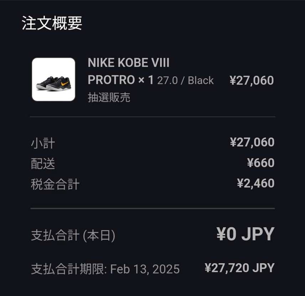Click the 配送 shipping label
The width and height of the screenshot is (305, 296).
coord(43,164)
